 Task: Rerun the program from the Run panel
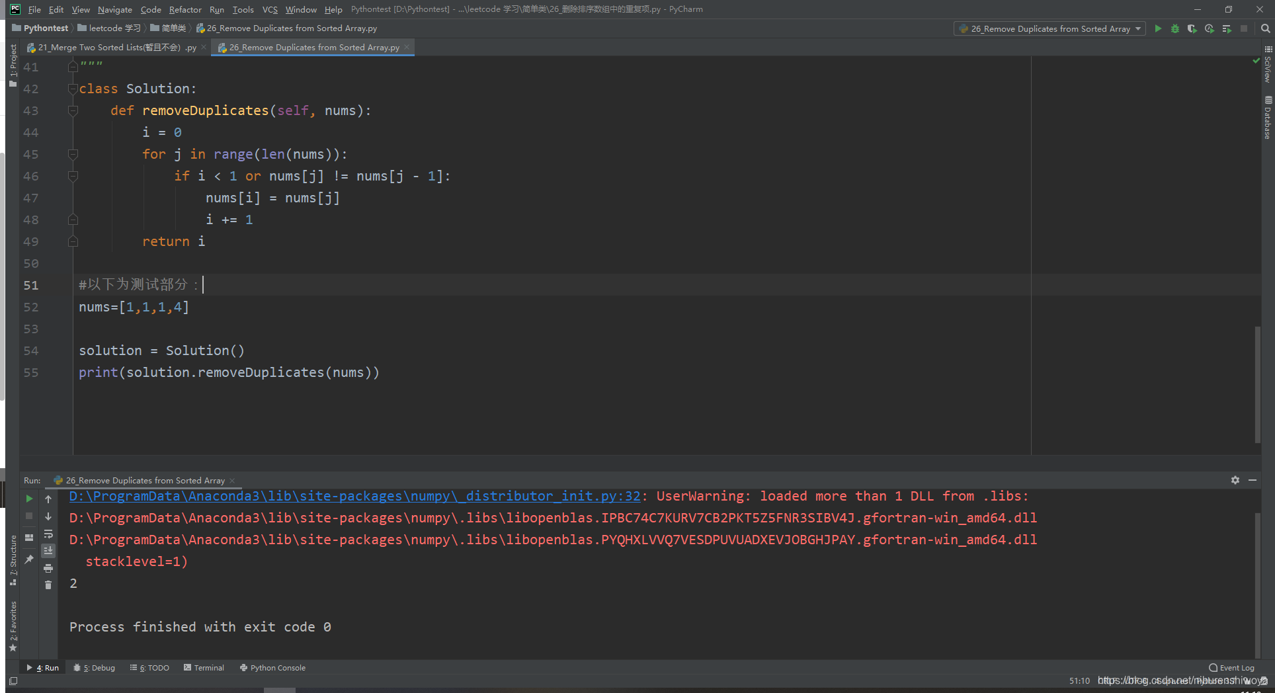pos(29,499)
